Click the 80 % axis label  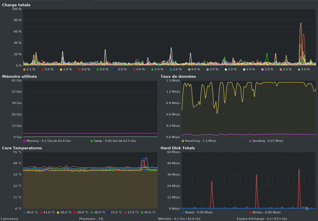tap(17, 20)
